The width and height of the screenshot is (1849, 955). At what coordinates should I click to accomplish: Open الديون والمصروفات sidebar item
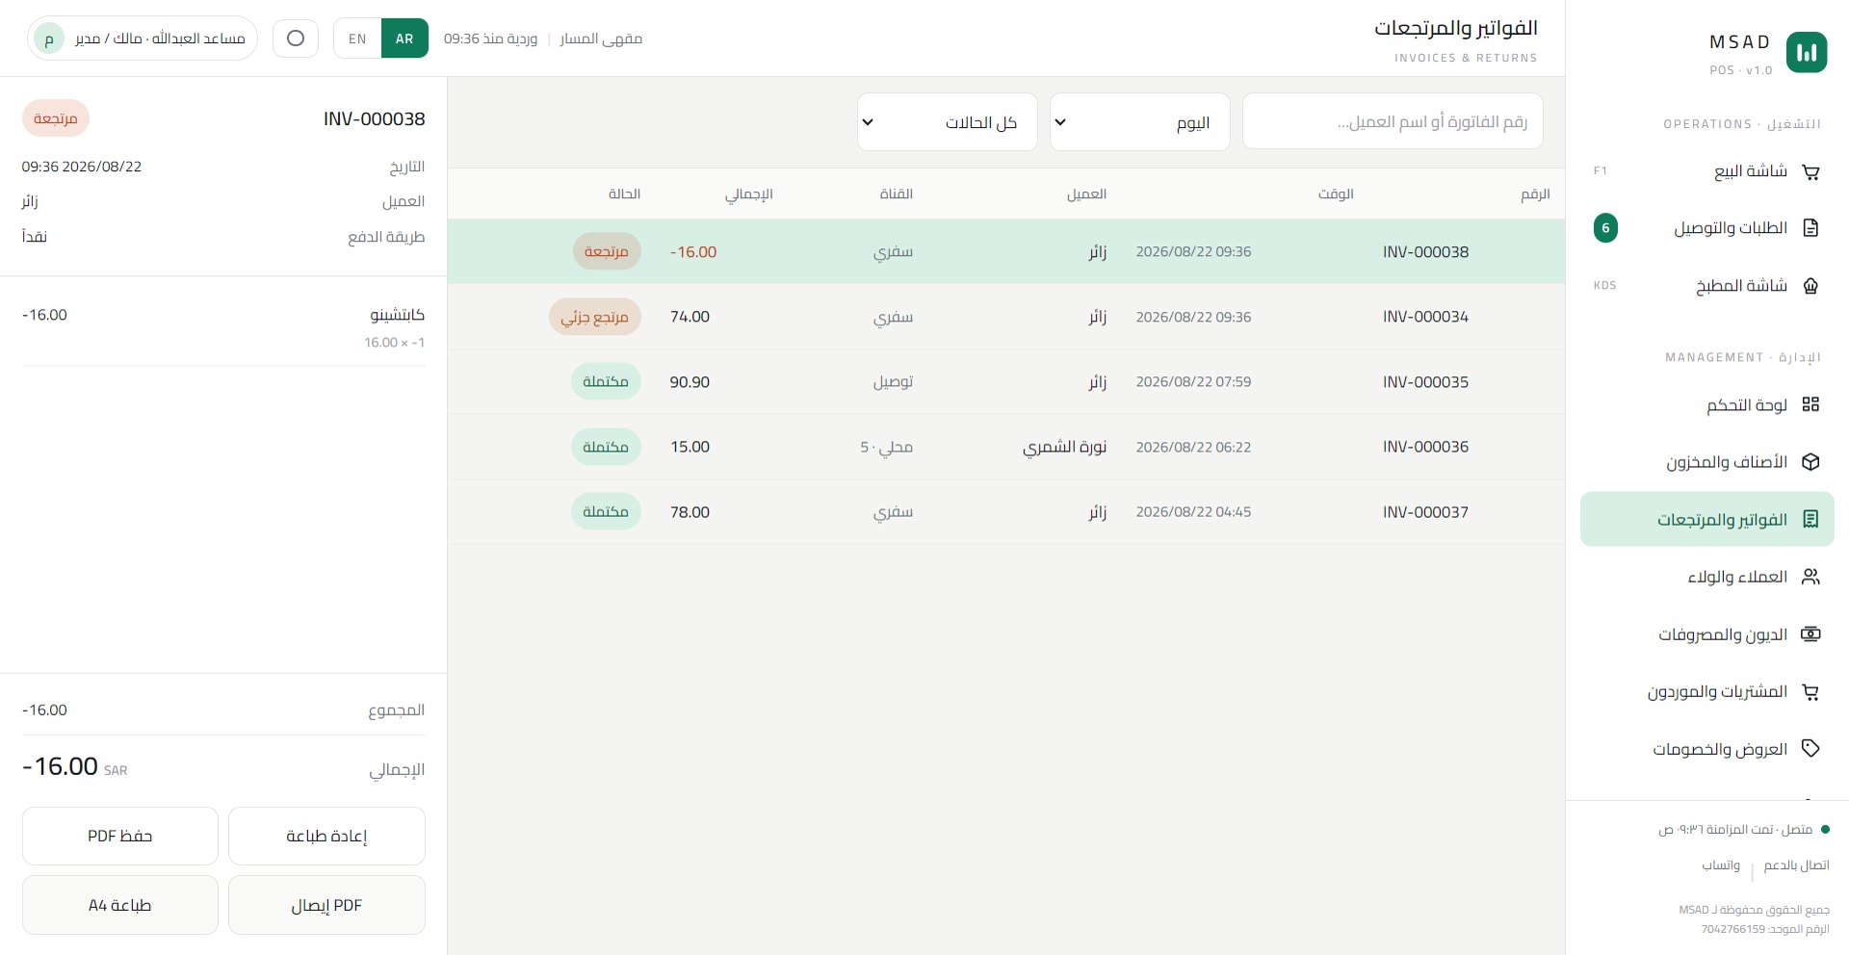pyautogui.click(x=1706, y=634)
